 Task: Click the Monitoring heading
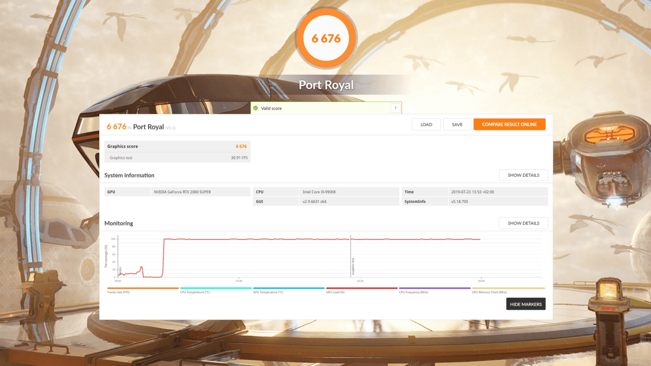[119, 223]
